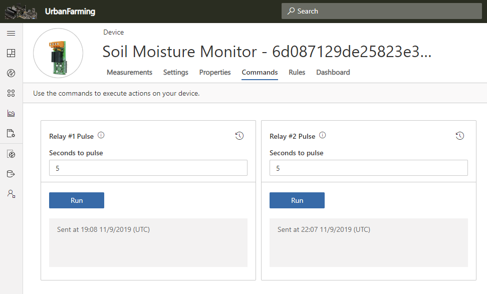Run the Relay #1 Pulse command

pyautogui.click(x=77, y=200)
